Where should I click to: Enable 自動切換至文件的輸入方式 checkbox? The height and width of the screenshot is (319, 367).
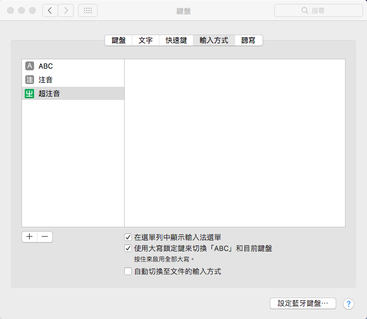click(128, 271)
